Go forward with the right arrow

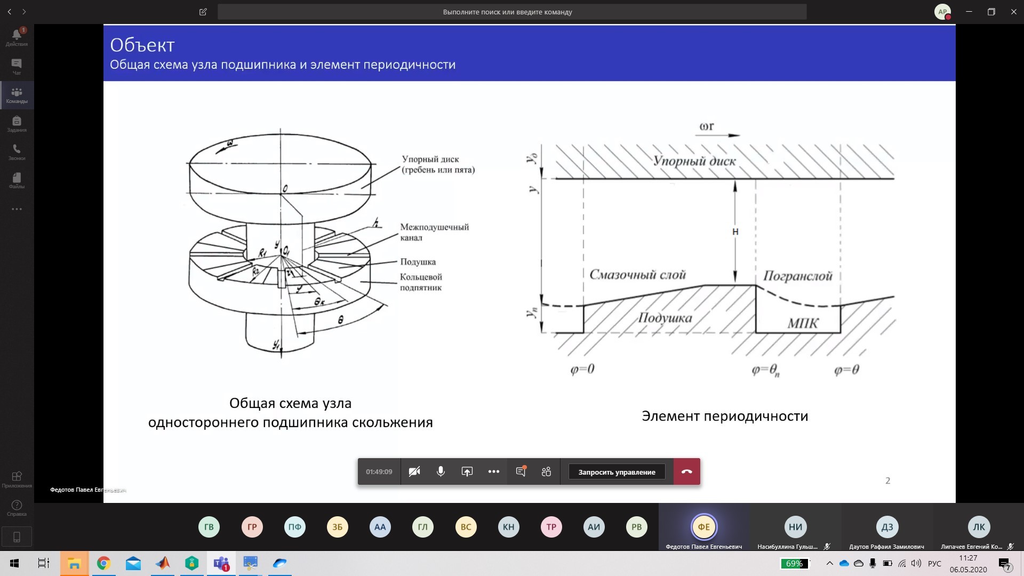24,12
